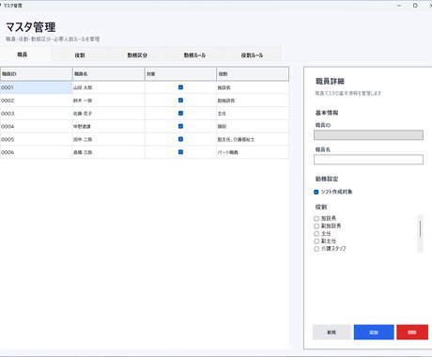Select the cell with ID 0004
The image size is (432, 357).
[37, 127]
